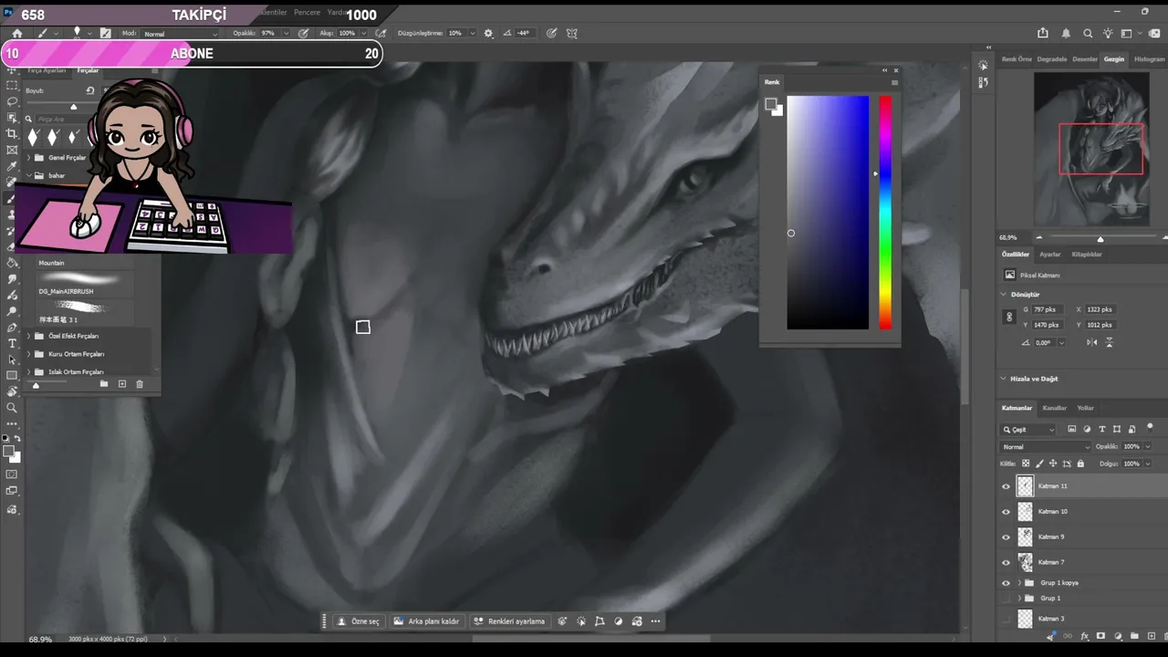Screen dimensions: 1168x657
Task: Toggle symmetry painting butterfly icon
Action: pos(572,33)
